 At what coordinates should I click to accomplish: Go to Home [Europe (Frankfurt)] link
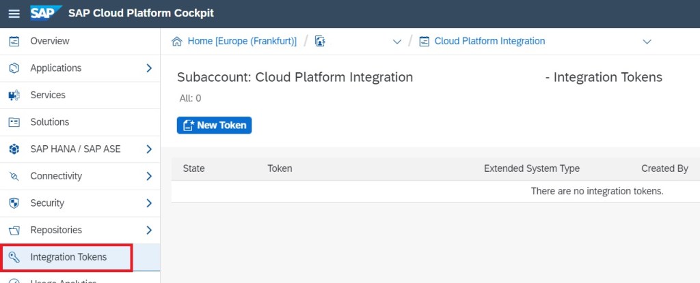pos(242,42)
